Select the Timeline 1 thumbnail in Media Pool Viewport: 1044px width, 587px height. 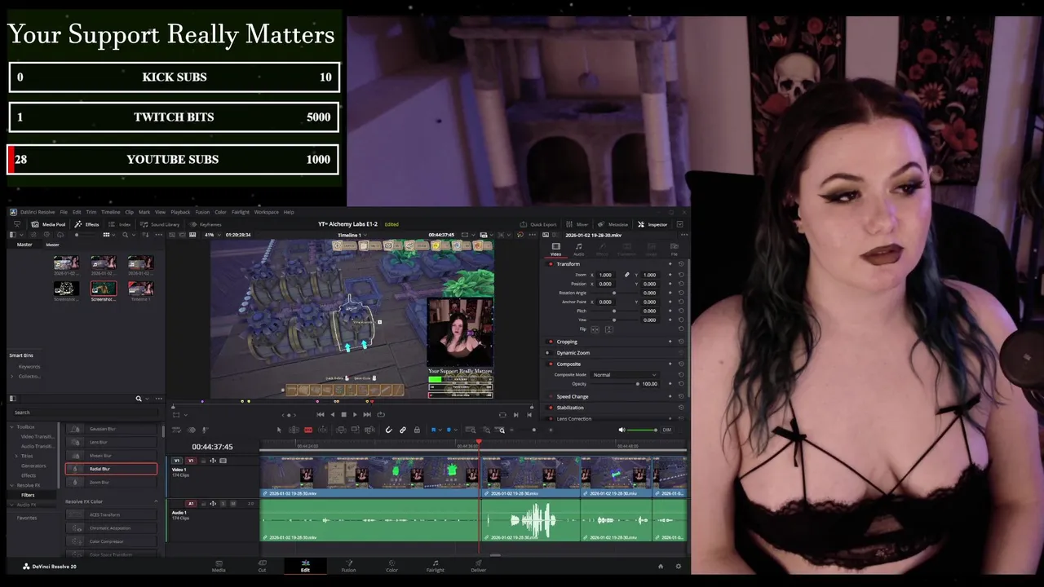tap(140, 289)
